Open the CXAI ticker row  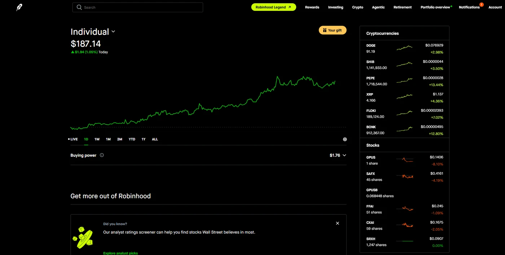pyautogui.click(x=404, y=226)
